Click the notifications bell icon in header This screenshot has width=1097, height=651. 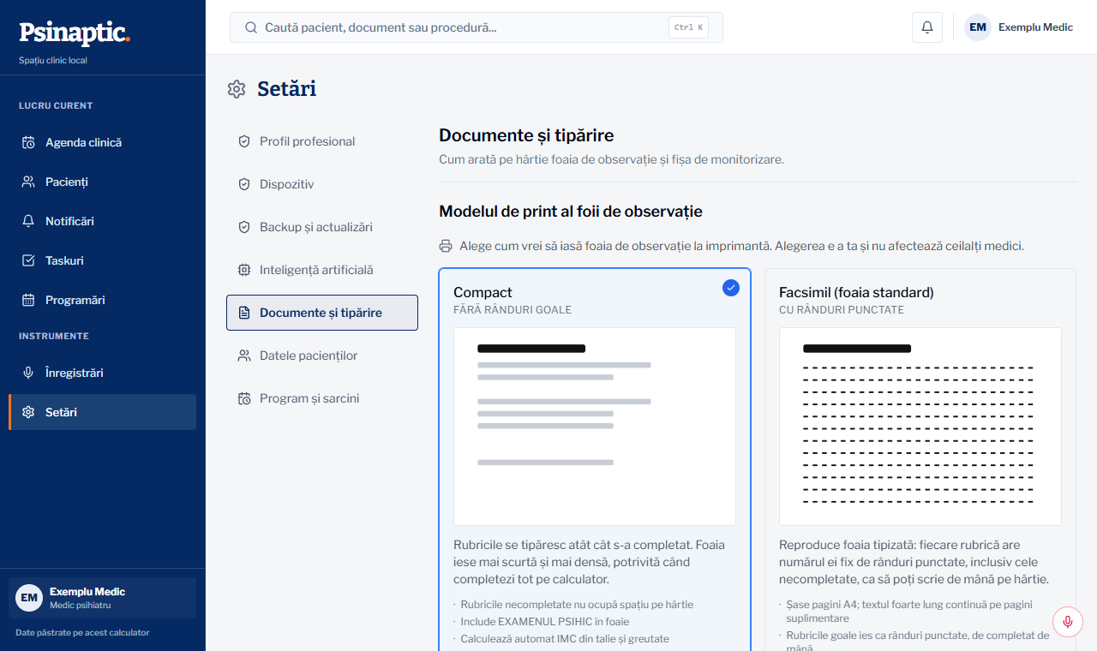coord(927,27)
